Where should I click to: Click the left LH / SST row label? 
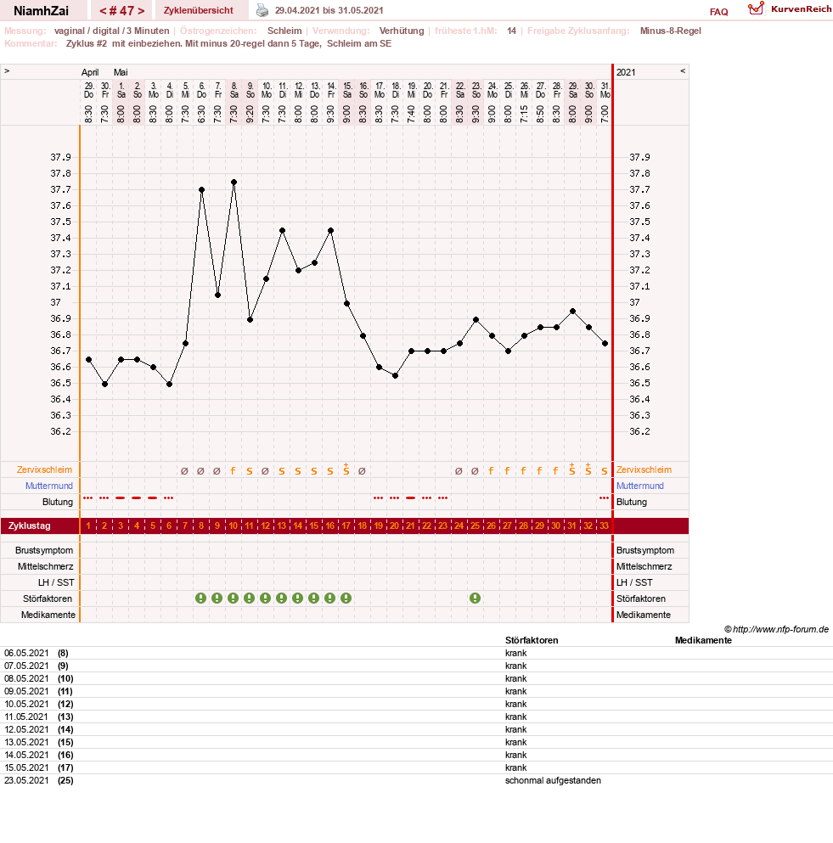(56, 582)
